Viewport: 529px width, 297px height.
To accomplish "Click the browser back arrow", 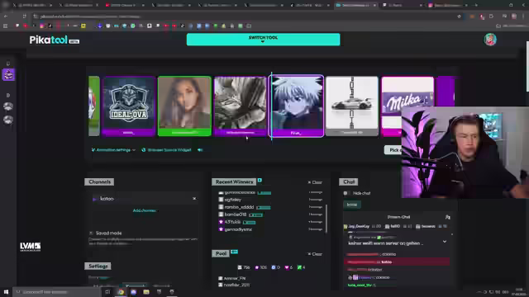I will point(6,16).
